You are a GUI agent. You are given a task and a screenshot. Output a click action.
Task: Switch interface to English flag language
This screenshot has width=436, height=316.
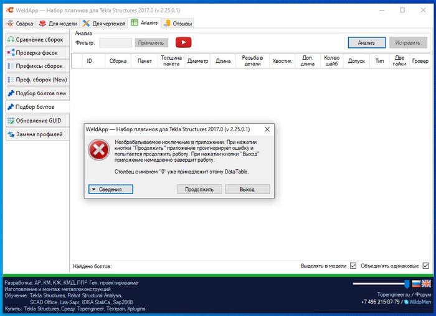pos(426,284)
